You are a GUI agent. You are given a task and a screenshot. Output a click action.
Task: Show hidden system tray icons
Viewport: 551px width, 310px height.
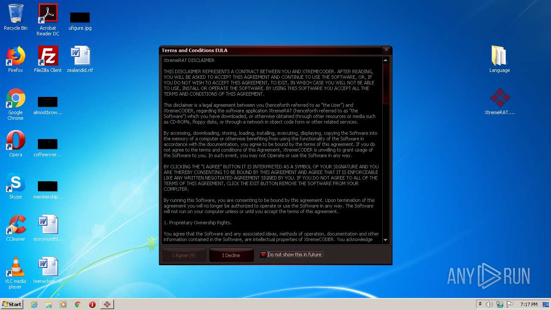point(480,304)
